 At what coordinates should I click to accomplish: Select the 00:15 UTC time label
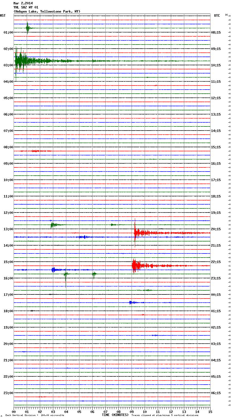(216, 295)
